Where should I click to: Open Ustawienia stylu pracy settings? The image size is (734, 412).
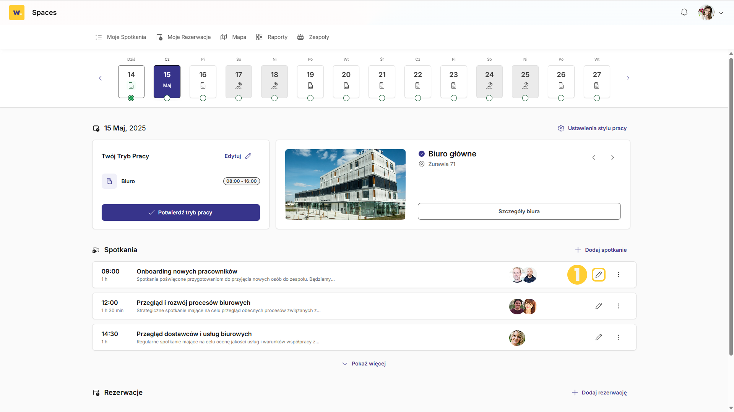click(592, 128)
